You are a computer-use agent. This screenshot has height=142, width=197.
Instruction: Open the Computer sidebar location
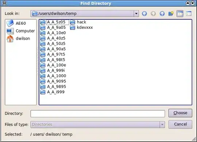[20, 31]
